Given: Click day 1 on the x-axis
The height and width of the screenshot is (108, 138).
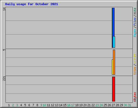Looking at the screenshot, I should (9, 105).
